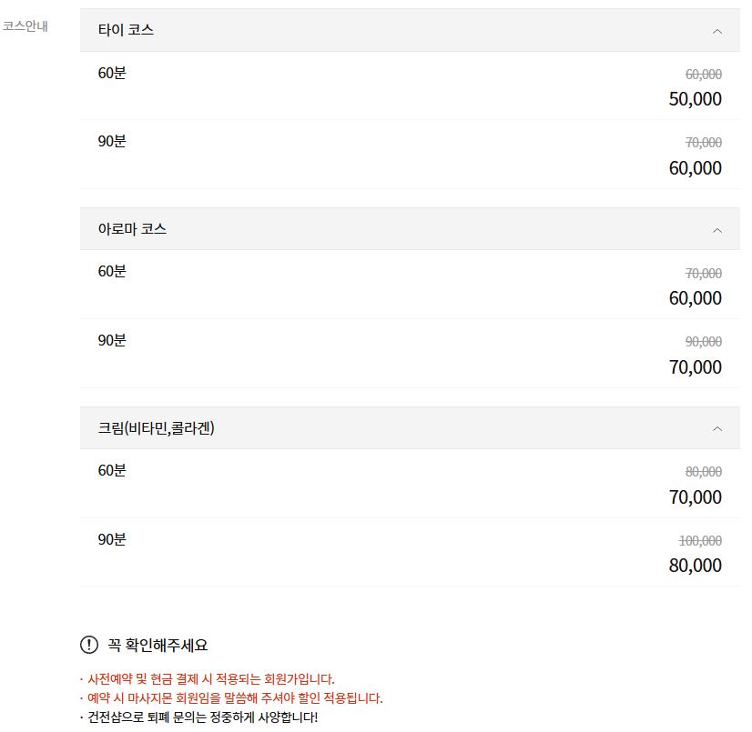Viewport: 752px width, 732px height.
Task: Click the 90분 row under 타이 코스
Action: [111, 141]
